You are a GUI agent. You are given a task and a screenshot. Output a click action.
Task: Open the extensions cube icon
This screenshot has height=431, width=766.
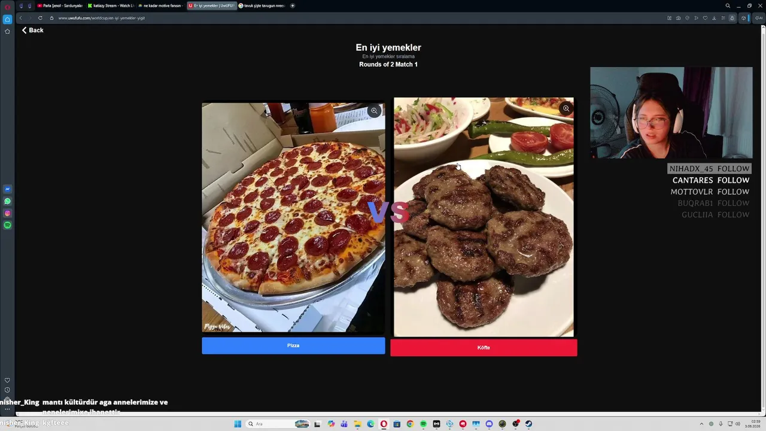[744, 18]
